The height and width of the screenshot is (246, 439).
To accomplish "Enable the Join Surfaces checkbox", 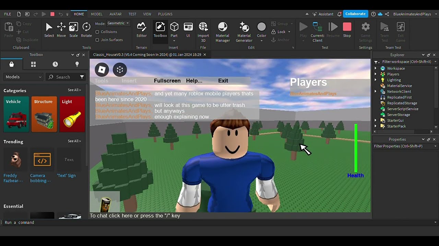I will pos(97,40).
